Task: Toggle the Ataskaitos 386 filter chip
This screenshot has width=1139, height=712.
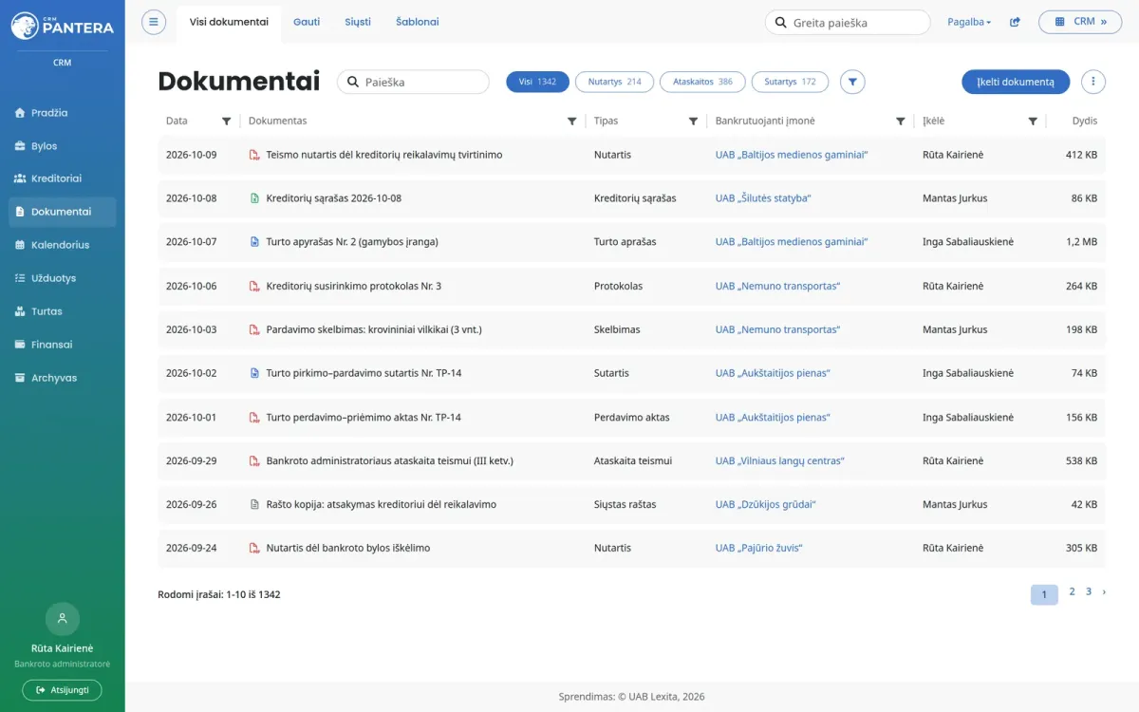Action: [x=702, y=82]
